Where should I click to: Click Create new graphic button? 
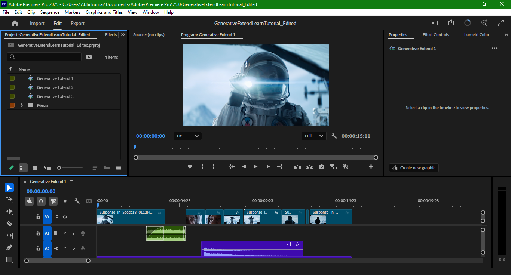[x=414, y=168]
